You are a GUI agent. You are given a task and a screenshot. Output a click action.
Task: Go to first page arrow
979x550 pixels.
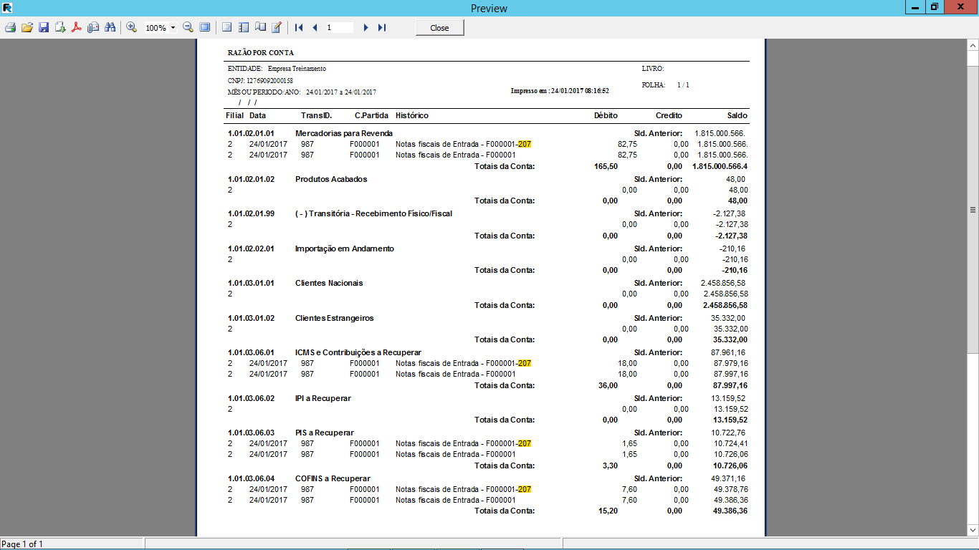click(299, 27)
